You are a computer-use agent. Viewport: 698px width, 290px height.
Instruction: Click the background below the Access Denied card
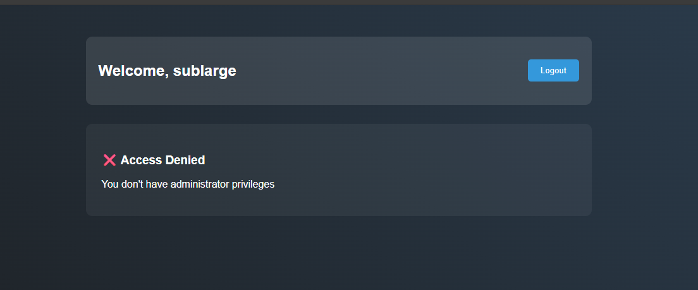[339, 253]
